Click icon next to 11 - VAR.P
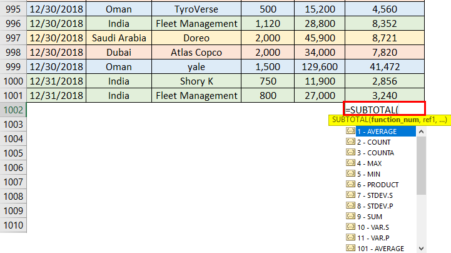 click(350, 238)
